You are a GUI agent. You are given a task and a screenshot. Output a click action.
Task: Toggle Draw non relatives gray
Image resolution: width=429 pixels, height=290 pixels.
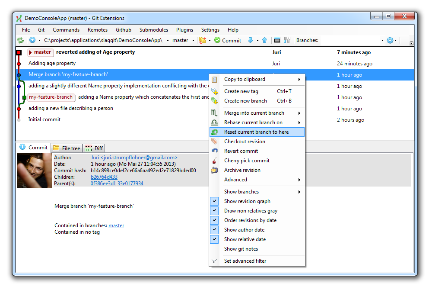[251, 211]
